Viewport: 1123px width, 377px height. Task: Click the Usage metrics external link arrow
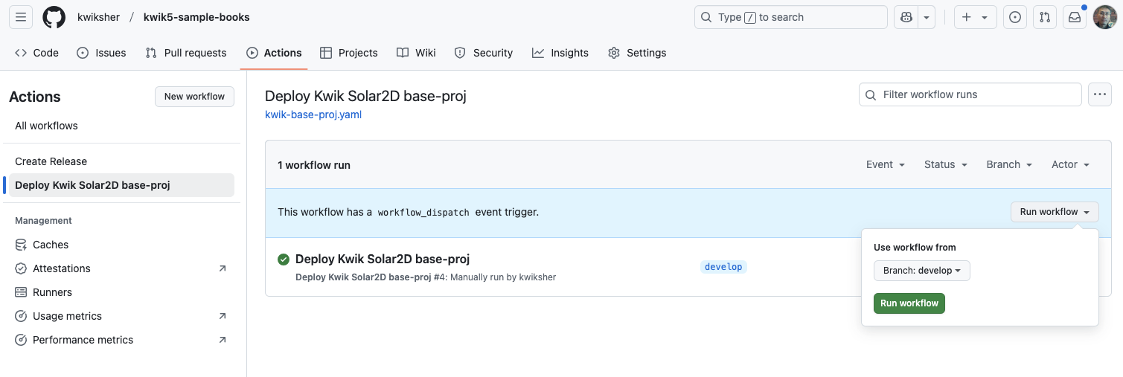click(x=223, y=316)
